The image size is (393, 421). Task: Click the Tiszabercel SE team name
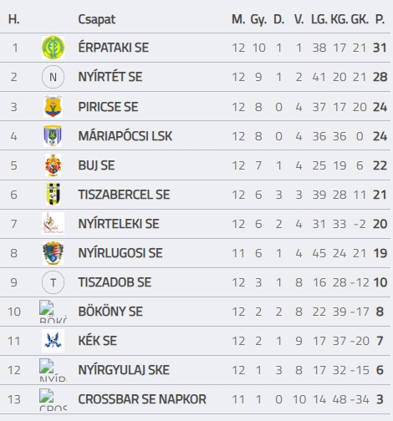click(124, 195)
